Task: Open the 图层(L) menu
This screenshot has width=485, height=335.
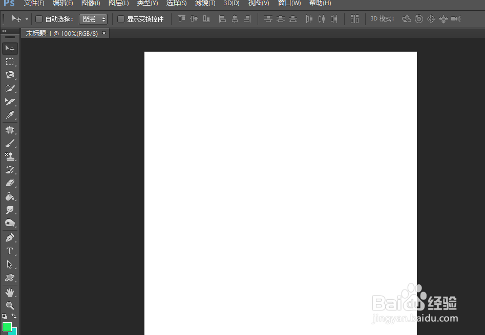Action: (x=118, y=3)
